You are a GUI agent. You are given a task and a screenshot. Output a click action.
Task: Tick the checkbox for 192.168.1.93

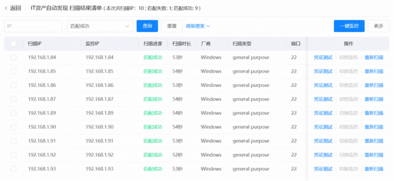tap(14, 169)
